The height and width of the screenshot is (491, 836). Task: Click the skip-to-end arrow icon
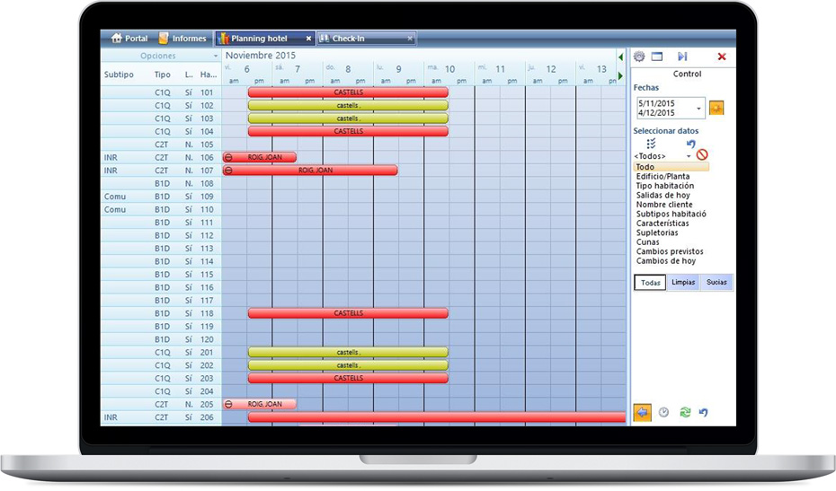[682, 57]
